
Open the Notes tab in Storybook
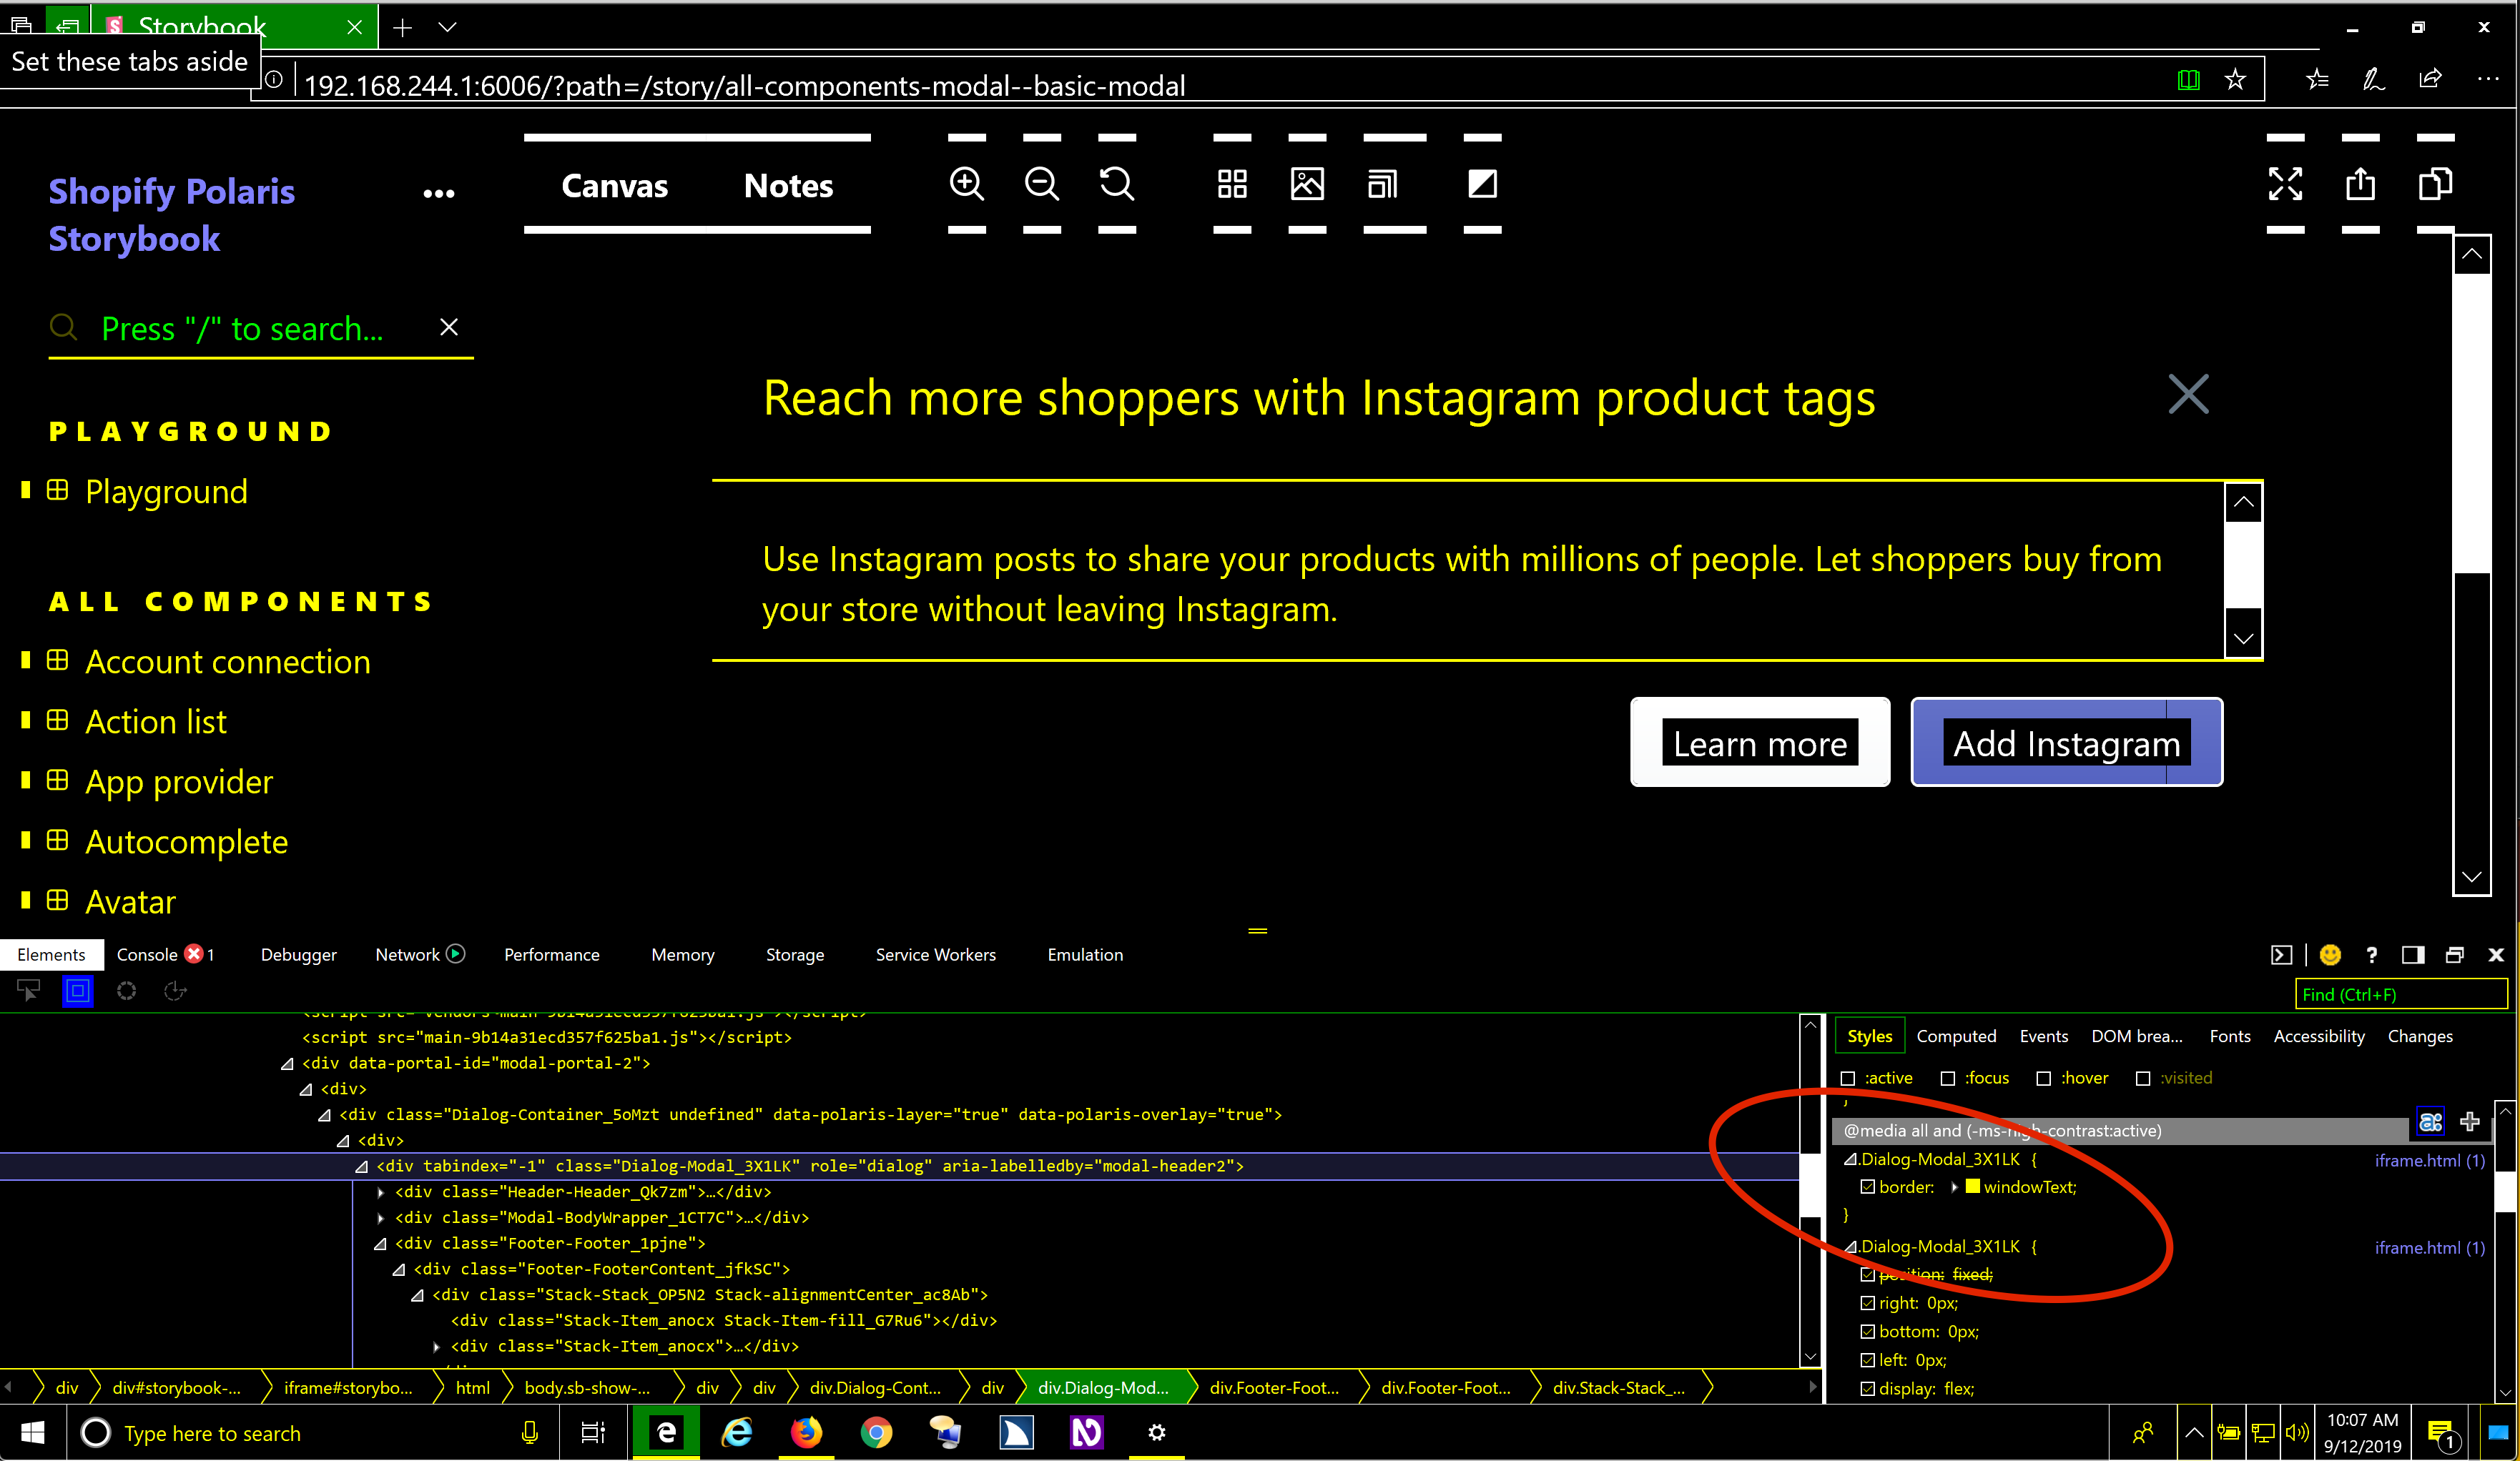pyautogui.click(x=787, y=186)
